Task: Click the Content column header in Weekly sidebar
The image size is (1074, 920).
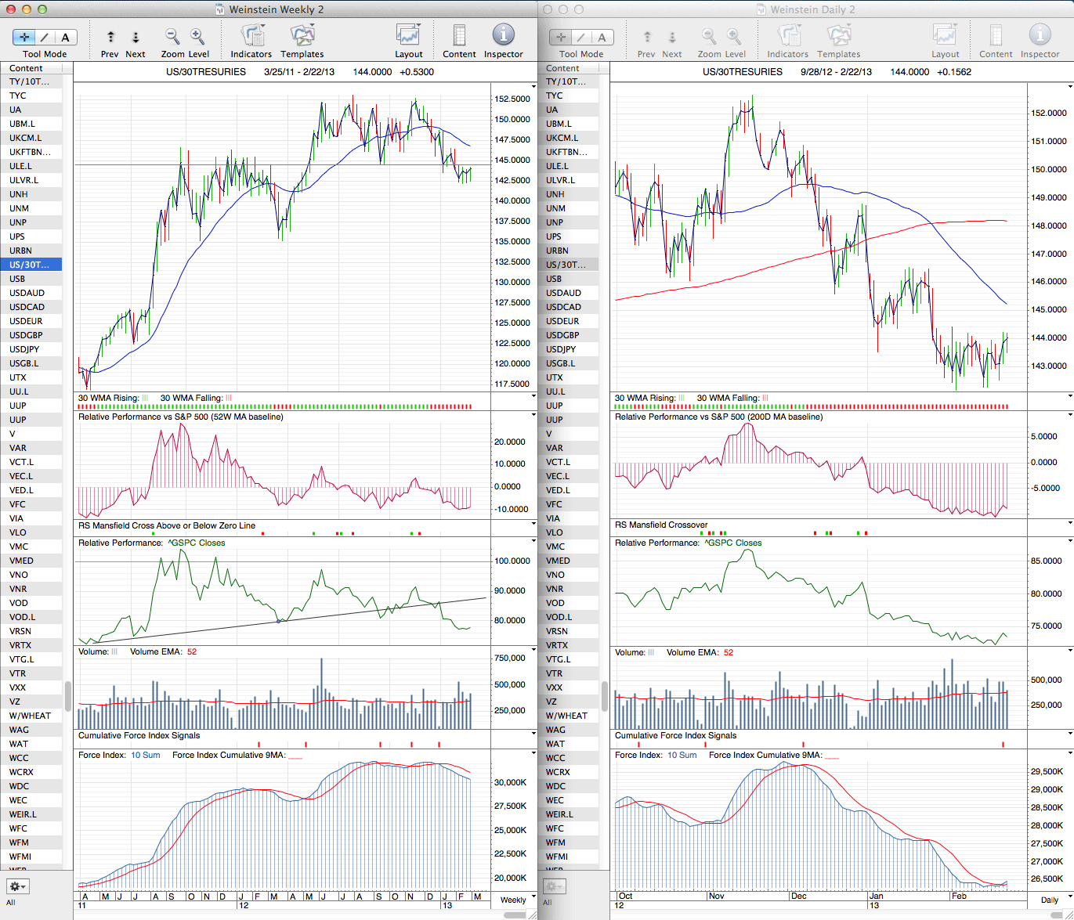Action: coord(27,68)
